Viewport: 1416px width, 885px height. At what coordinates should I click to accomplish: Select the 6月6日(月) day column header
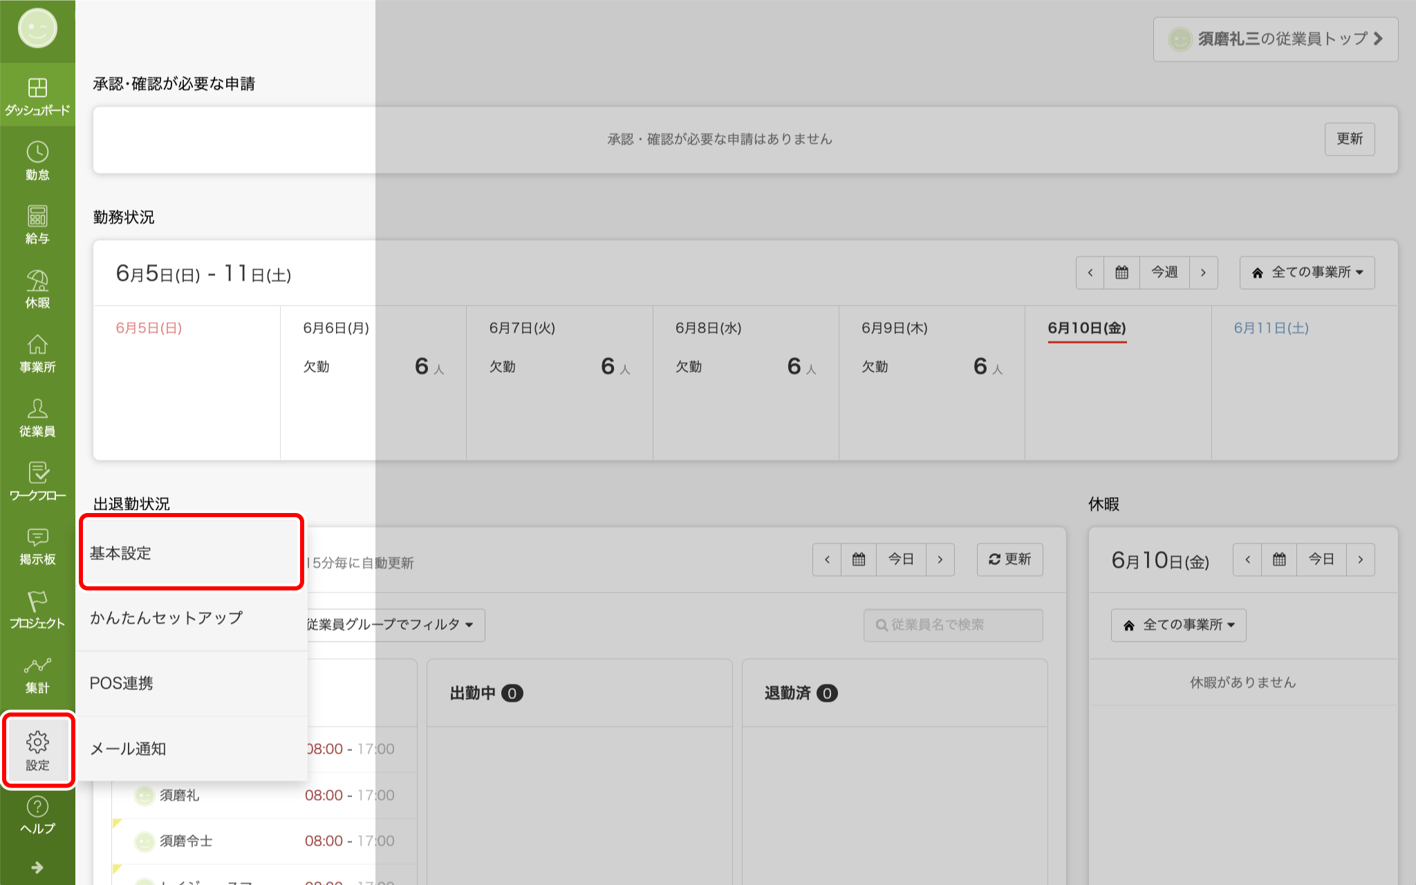336,328
